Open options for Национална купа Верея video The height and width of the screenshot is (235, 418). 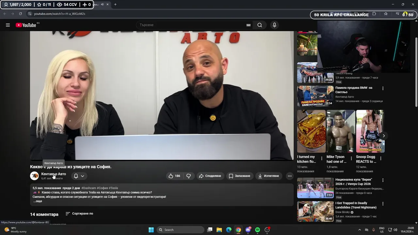click(383, 180)
